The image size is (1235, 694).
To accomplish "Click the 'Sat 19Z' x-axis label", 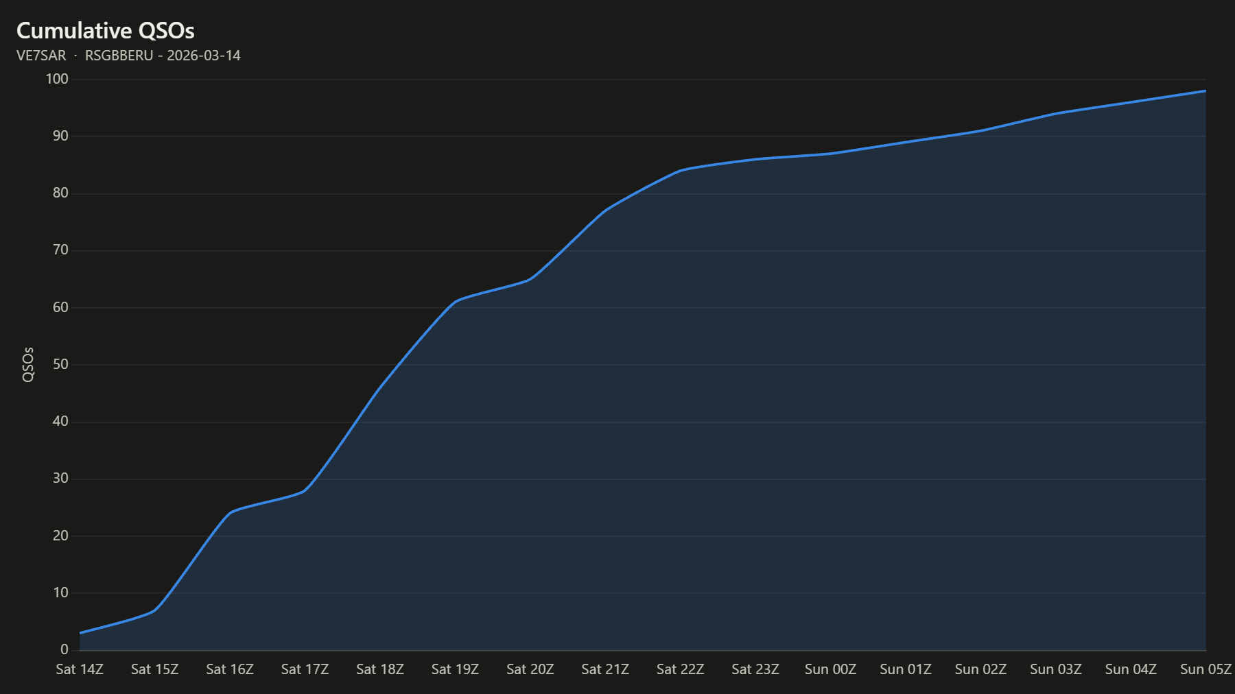I will (x=455, y=669).
